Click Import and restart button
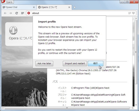 [75, 63]
